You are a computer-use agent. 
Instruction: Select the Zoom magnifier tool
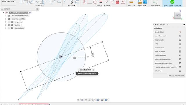coord(89,100)
